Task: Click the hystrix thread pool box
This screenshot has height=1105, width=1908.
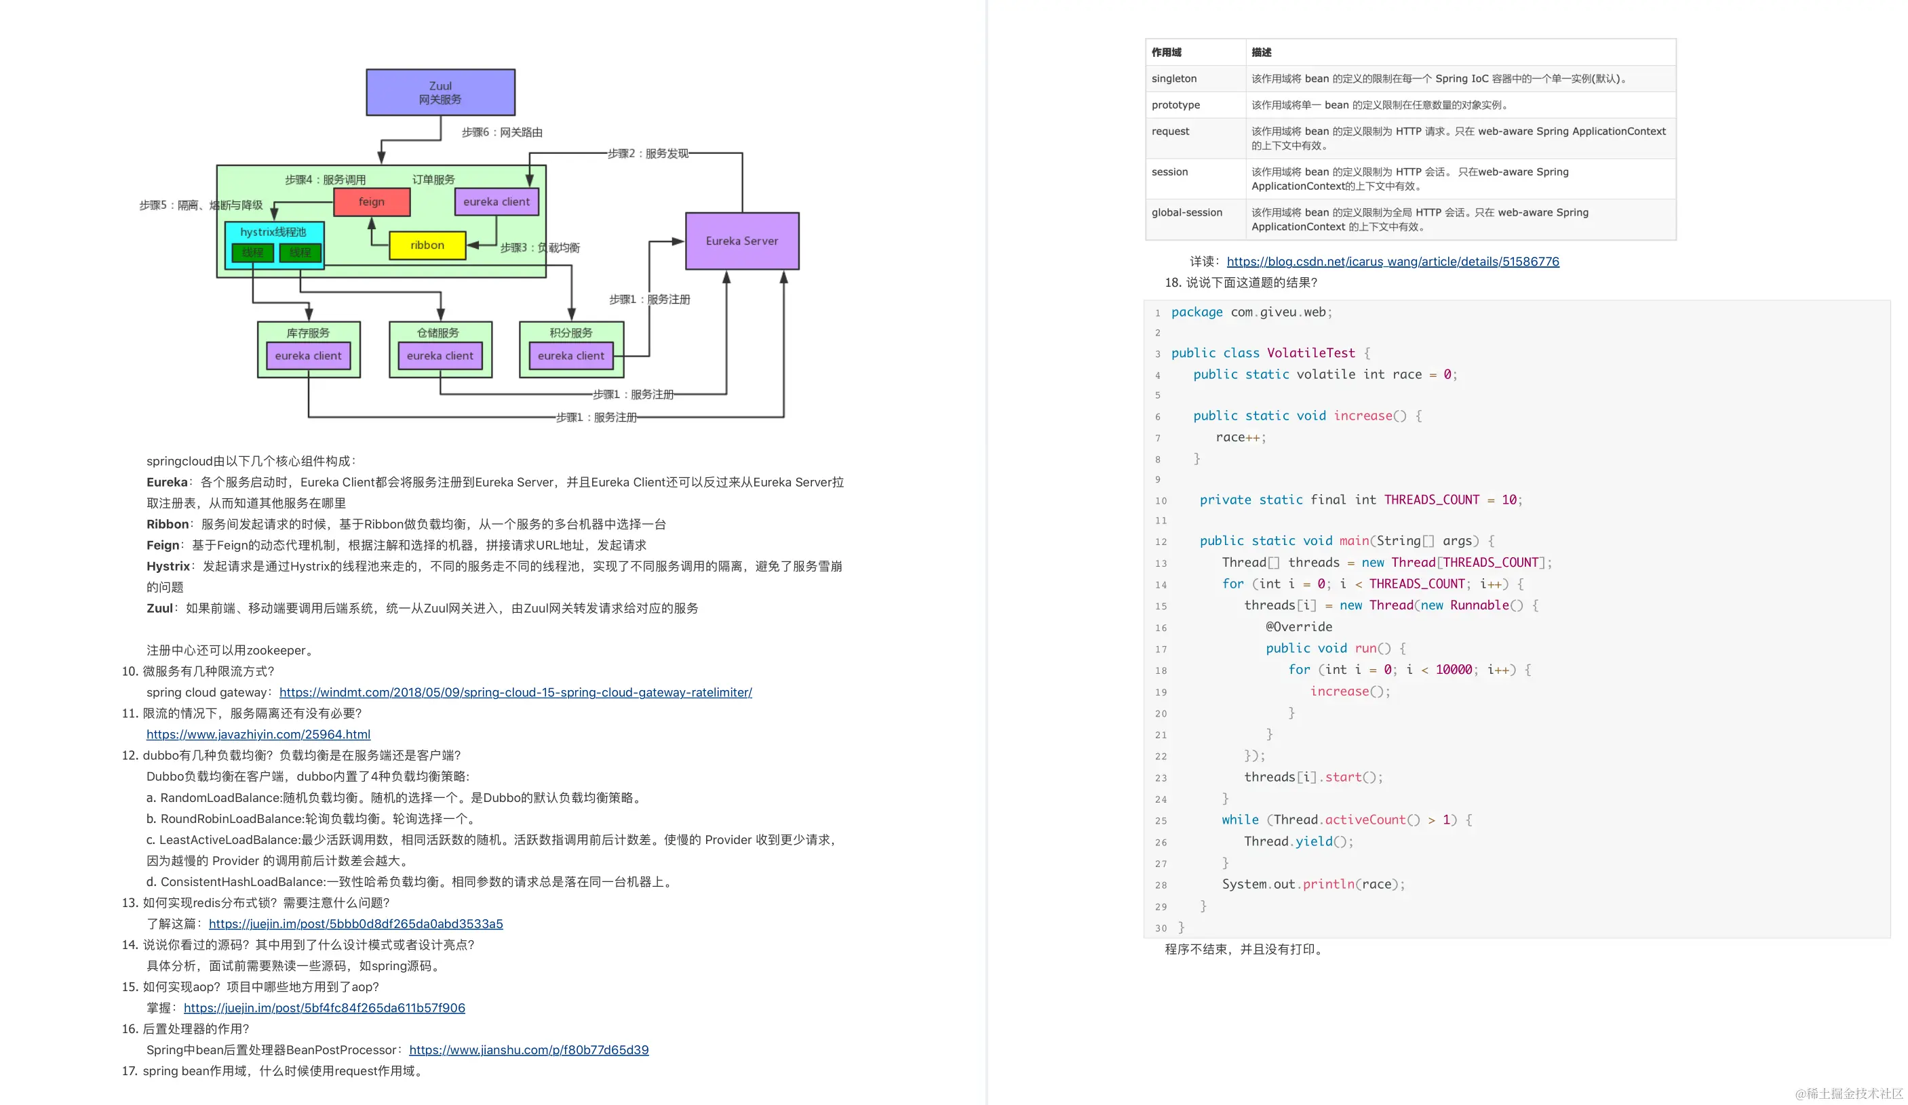Action: click(273, 232)
